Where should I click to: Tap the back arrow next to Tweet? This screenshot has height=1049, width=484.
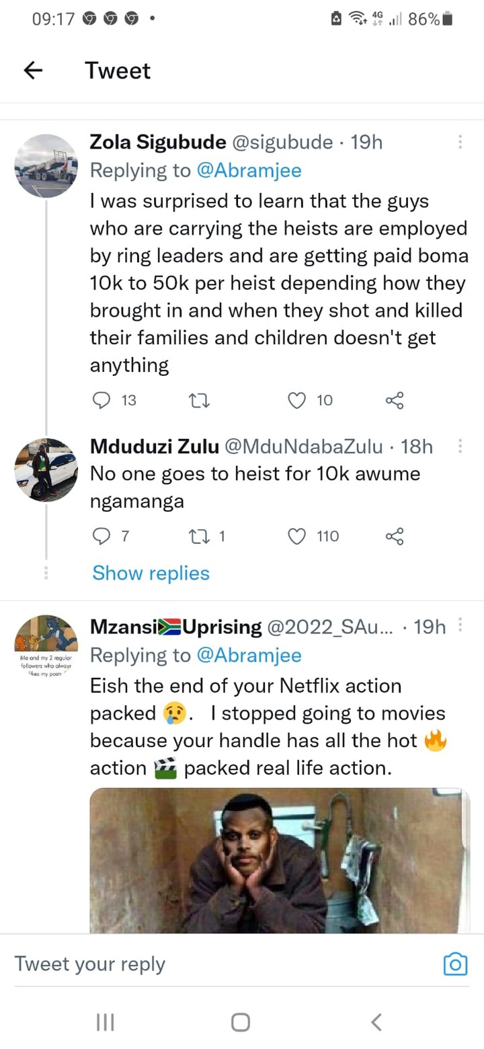pyautogui.click(x=33, y=70)
